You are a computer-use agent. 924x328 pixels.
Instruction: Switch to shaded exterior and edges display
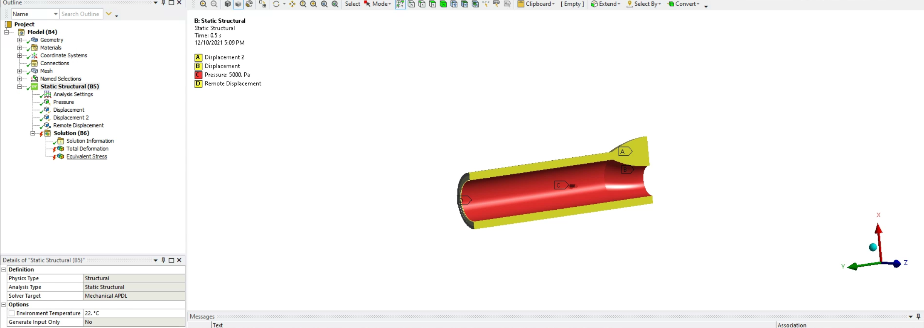(227, 4)
